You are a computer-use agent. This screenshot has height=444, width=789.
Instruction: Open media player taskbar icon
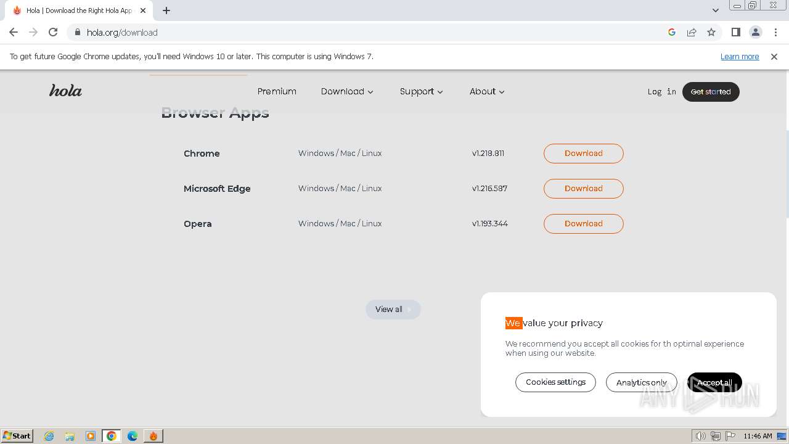coord(91,436)
